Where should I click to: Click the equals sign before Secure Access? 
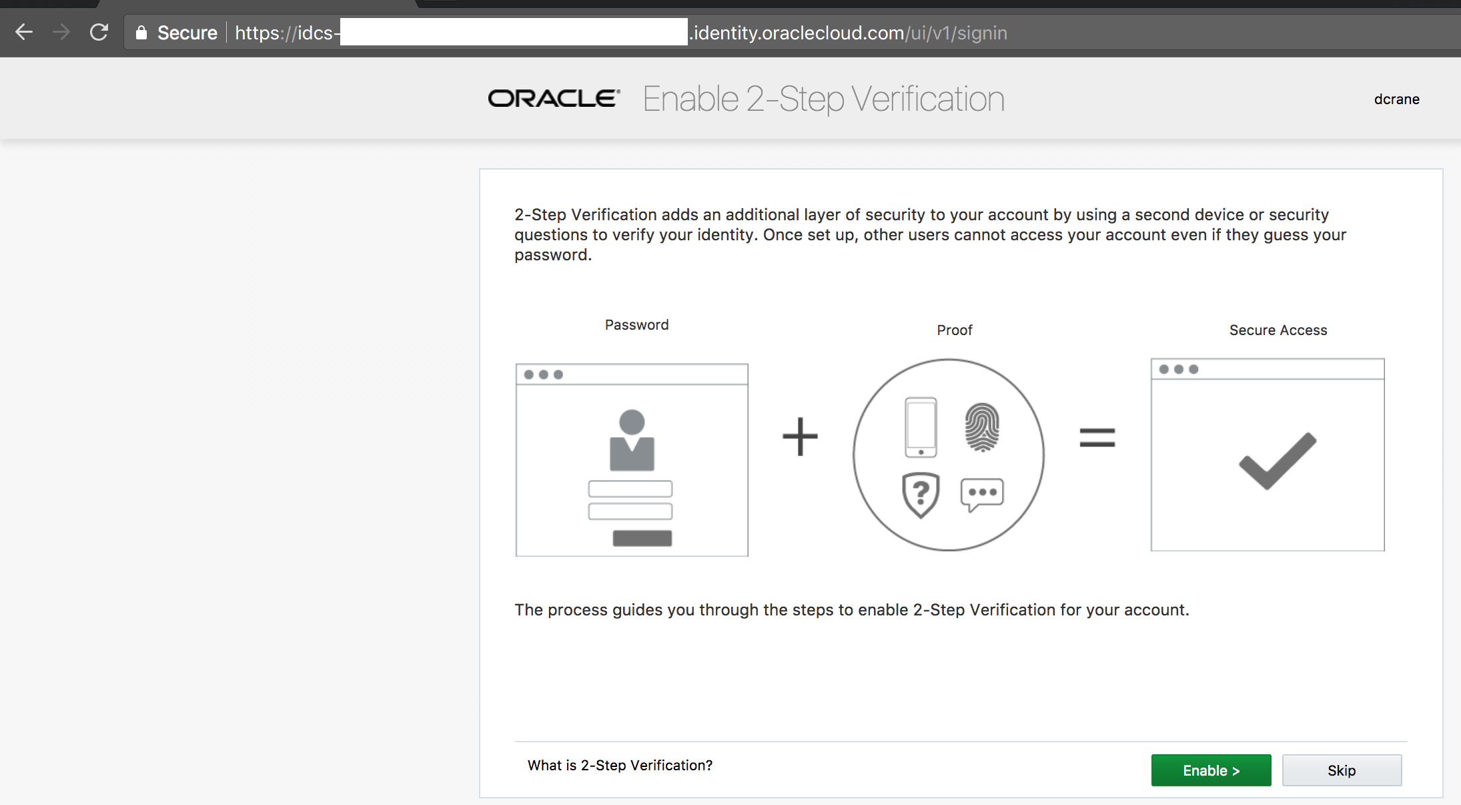tap(1097, 438)
